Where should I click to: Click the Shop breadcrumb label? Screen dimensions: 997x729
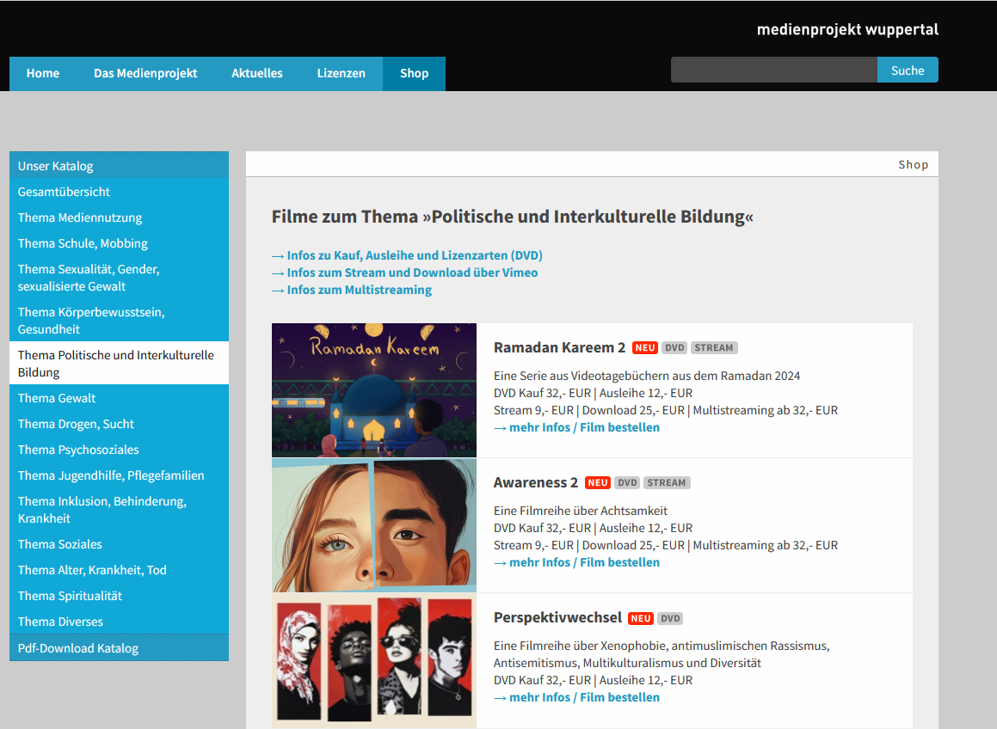pos(913,164)
